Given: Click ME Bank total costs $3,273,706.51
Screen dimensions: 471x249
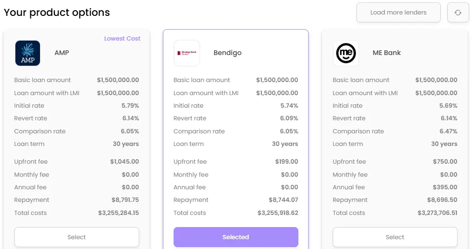Looking at the screenshot, I should [x=437, y=213].
